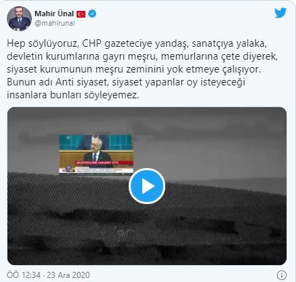Image resolution: width=296 pixels, height=282 pixels.
Task: Visit the @mahirunal handle
Action: tap(55, 23)
